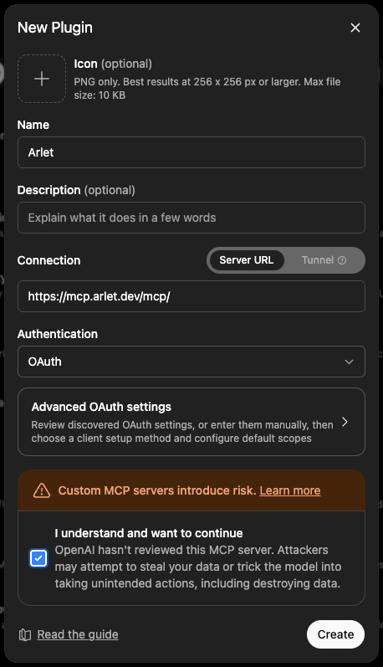Viewport: 383px width, 667px height.
Task: Click the server URL input field
Action: 191,296
